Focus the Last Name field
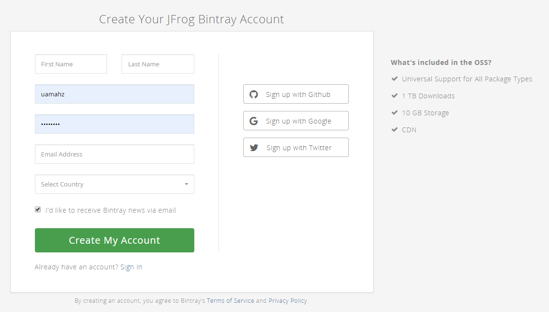This screenshot has height=312, width=549. (x=157, y=64)
